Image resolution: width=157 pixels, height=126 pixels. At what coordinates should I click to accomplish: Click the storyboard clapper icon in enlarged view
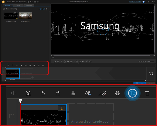12,116
